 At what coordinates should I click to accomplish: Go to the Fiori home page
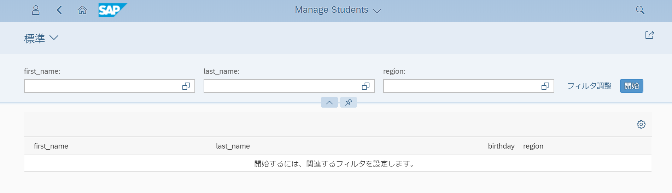[82, 10]
